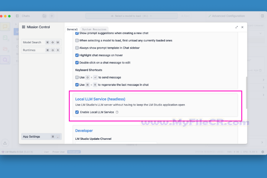
Task: Toggle Enable Local LLM Service checkbox
Action: (77, 112)
